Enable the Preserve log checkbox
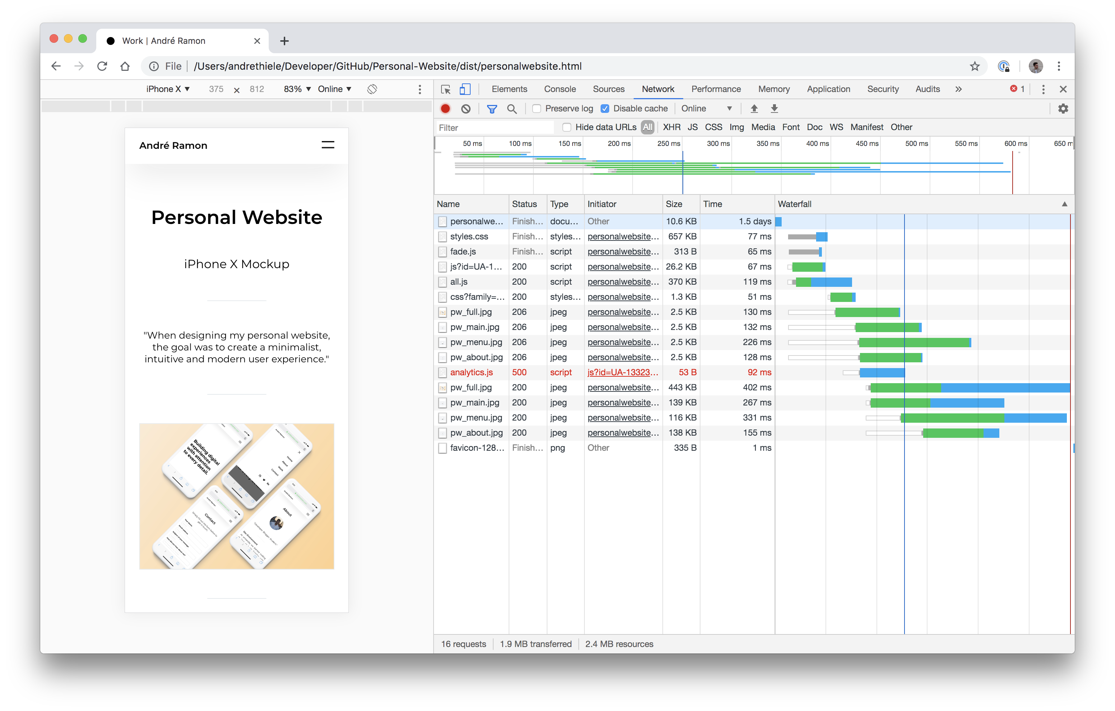Image resolution: width=1115 pixels, height=711 pixels. click(537, 109)
